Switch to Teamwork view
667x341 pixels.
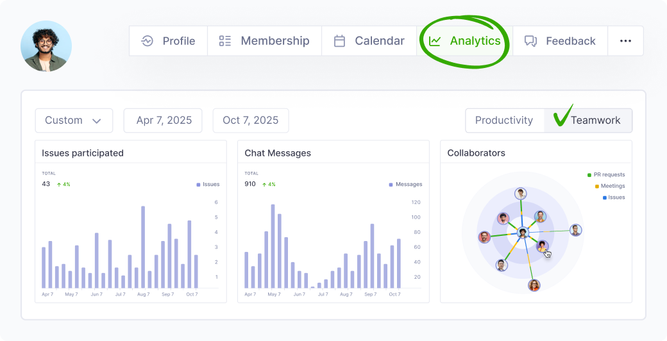pyautogui.click(x=595, y=121)
